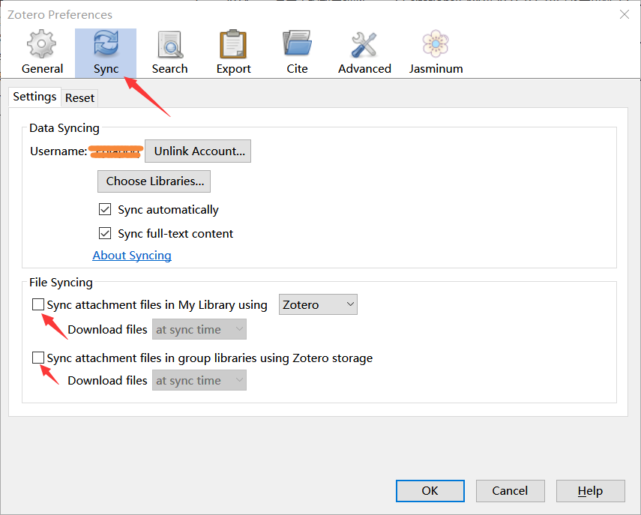This screenshot has height=515, width=641.
Task: Switch to the Settings tab
Action: click(x=34, y=97)
